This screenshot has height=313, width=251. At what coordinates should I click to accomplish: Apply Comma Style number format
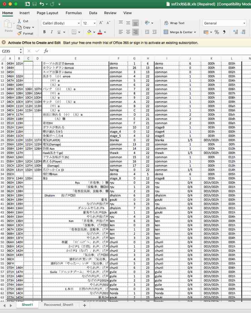tap(224, 32)
